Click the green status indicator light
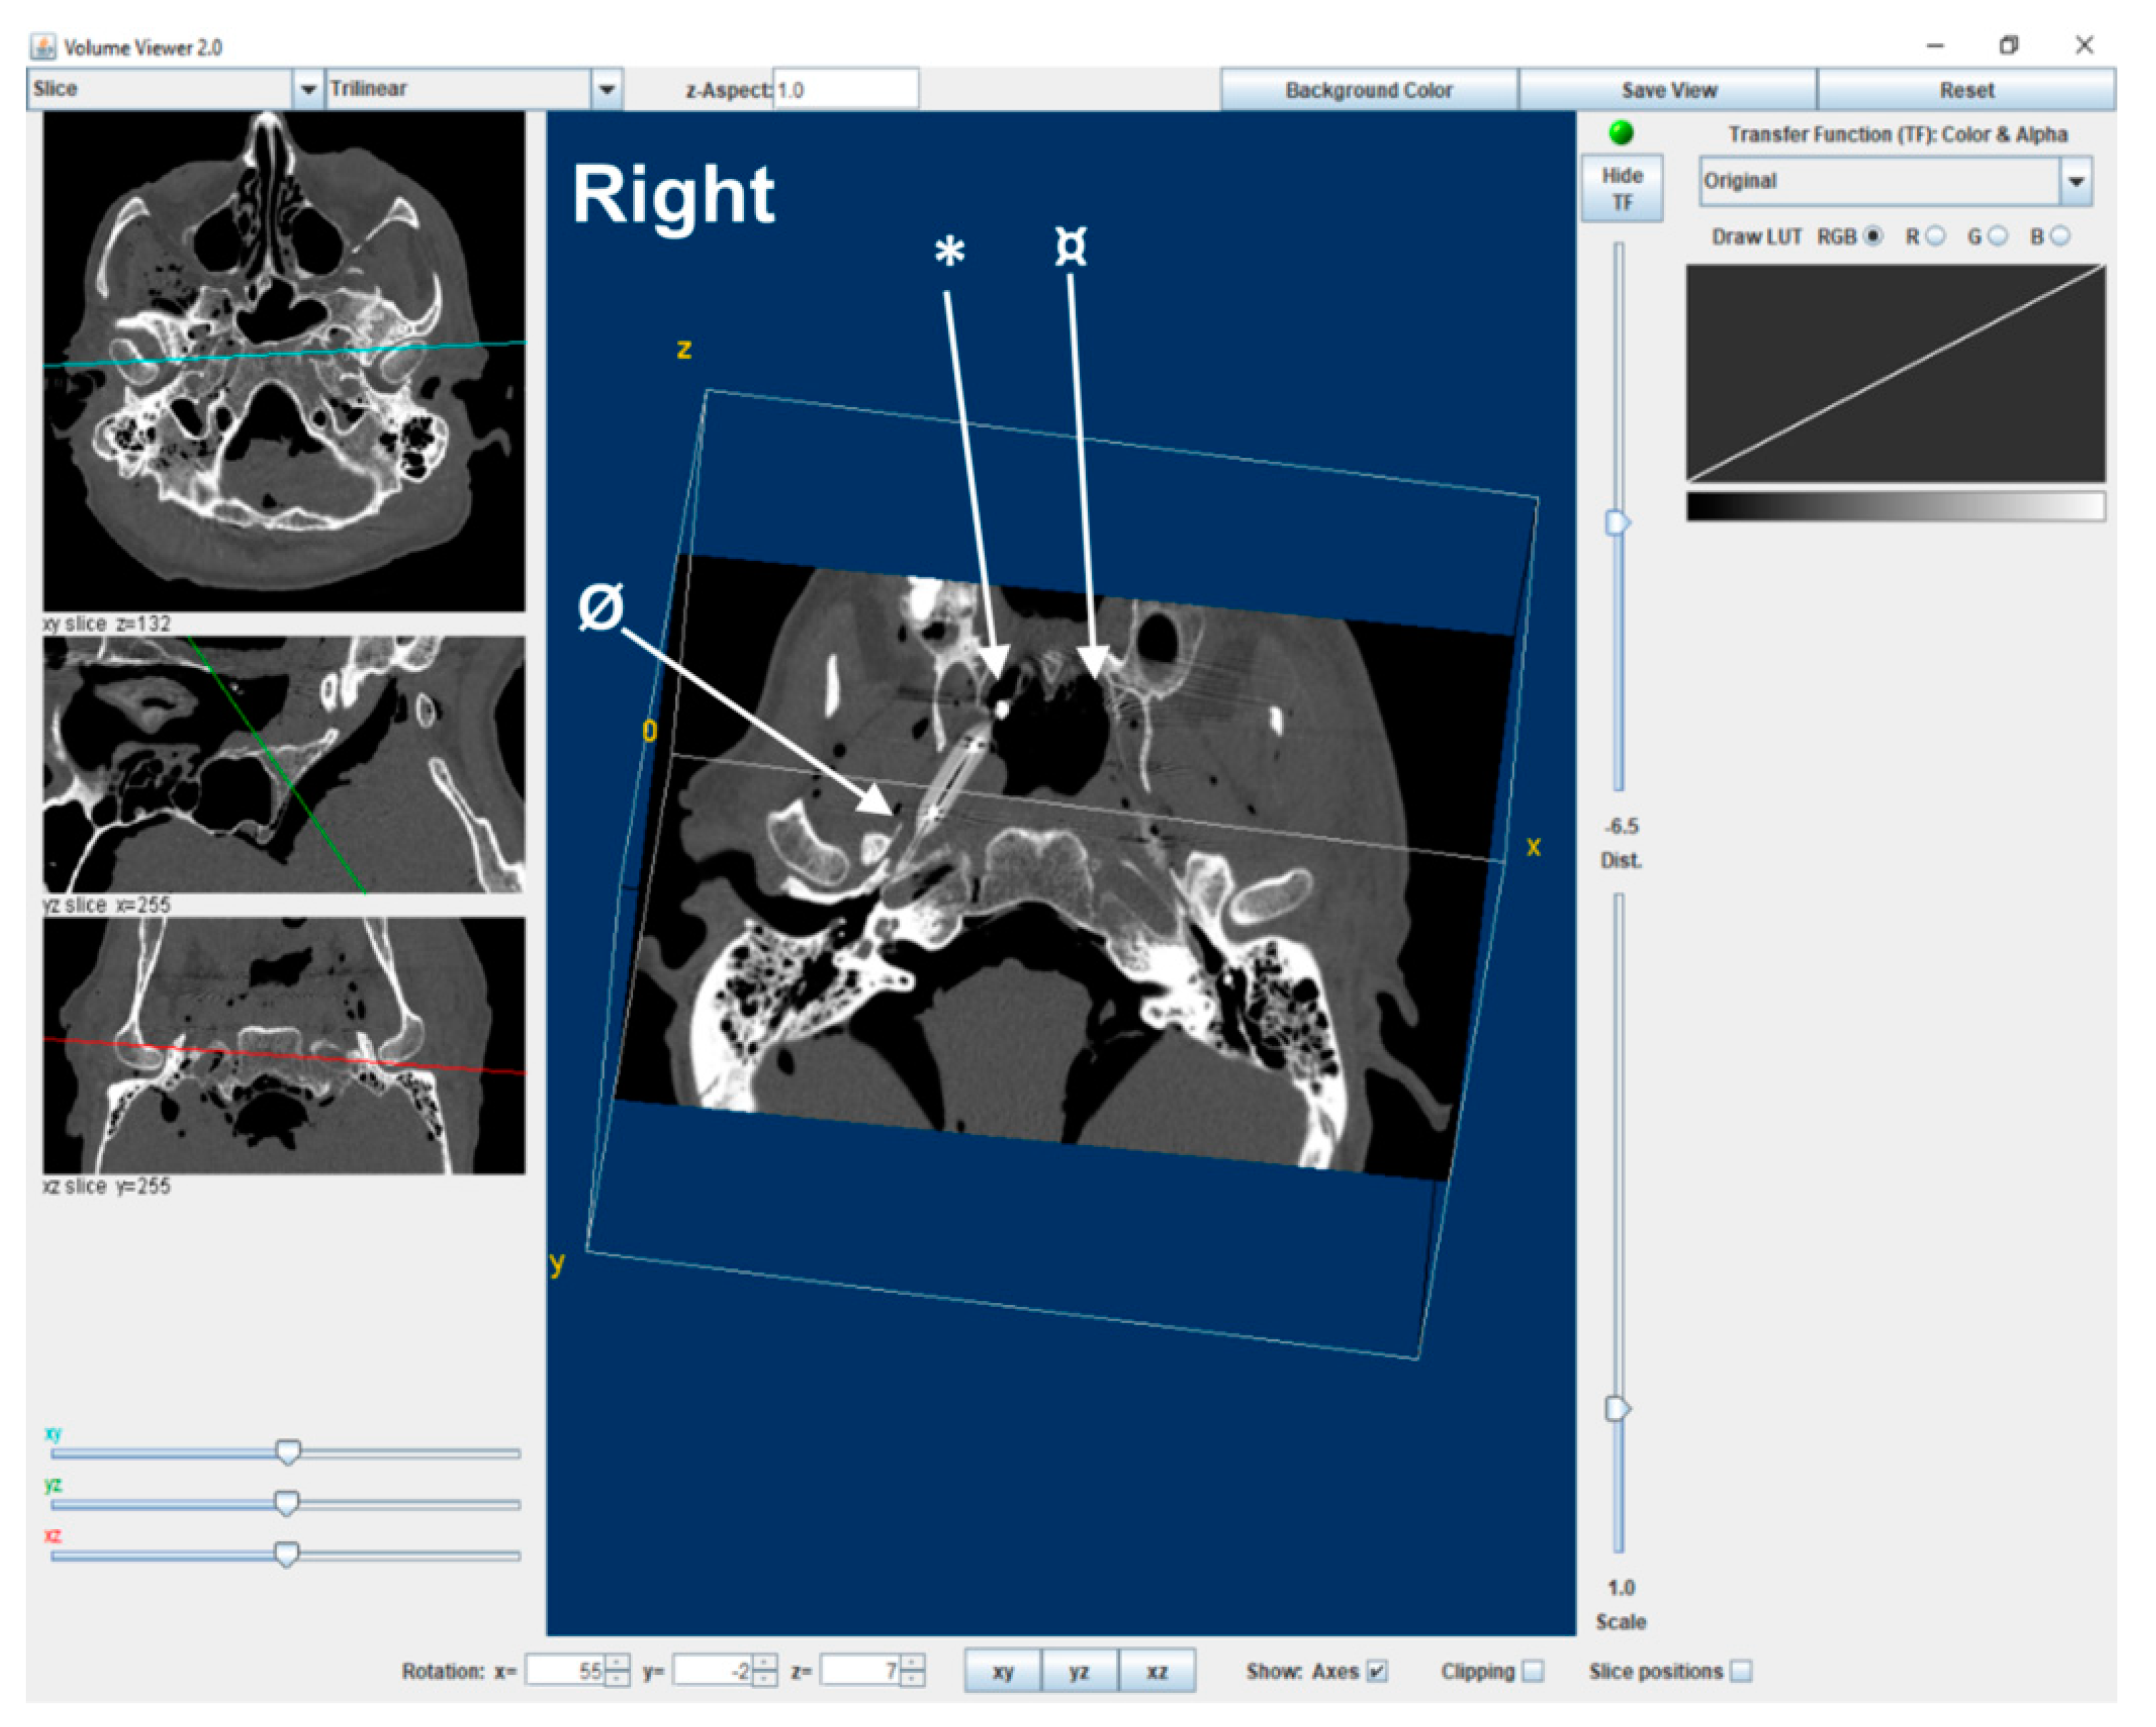2156x1727 pixels. [x=1621, y=132]
